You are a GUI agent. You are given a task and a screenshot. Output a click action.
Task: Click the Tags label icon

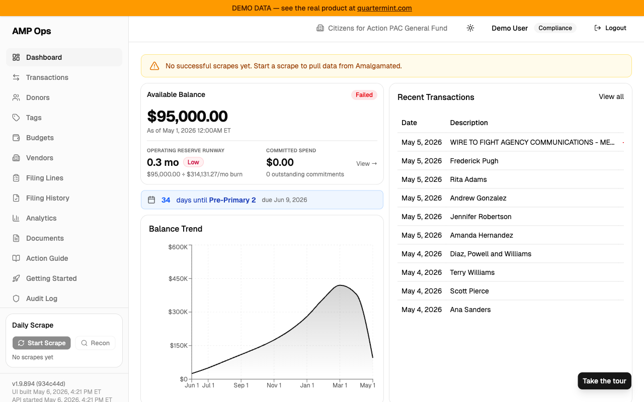pyautogui.click(x=16, y=118)
